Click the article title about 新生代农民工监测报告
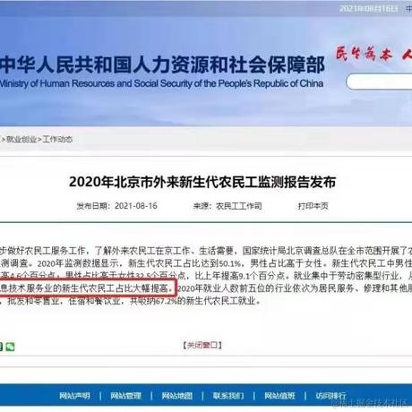Screen dimensions: 412x412 tap(202, 182)
